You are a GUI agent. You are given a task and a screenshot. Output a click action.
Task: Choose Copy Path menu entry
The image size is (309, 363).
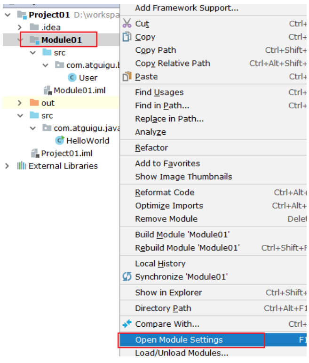point(213,50)
